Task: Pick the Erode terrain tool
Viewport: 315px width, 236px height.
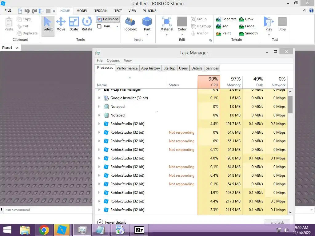Action: [246, 26]
